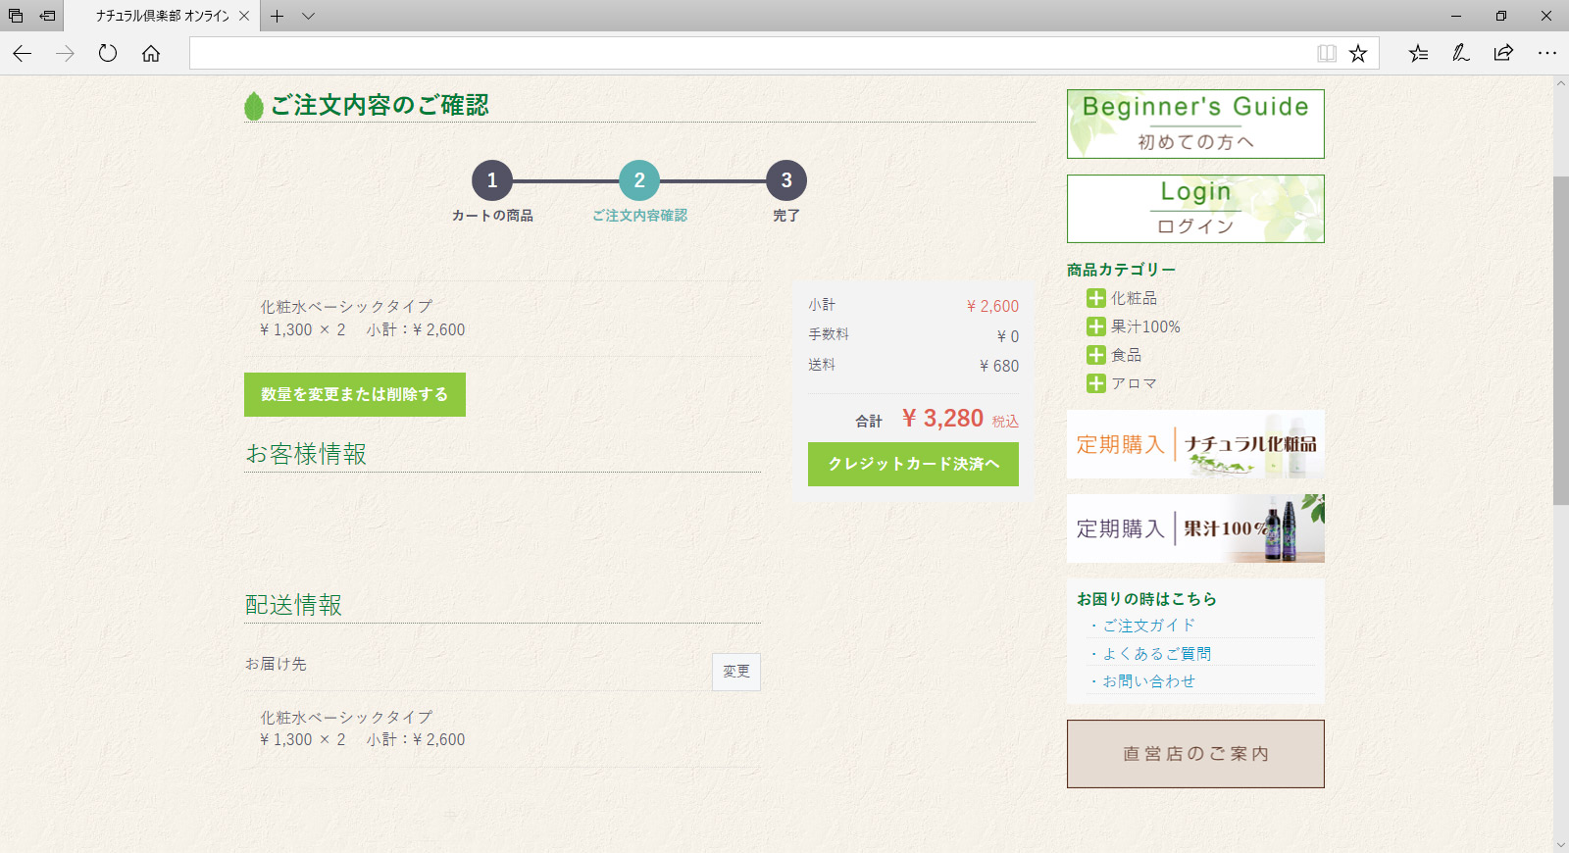This screenshot has width=1569, height=853.
Task: Click the share page icon
Action: pos(1503,53)
